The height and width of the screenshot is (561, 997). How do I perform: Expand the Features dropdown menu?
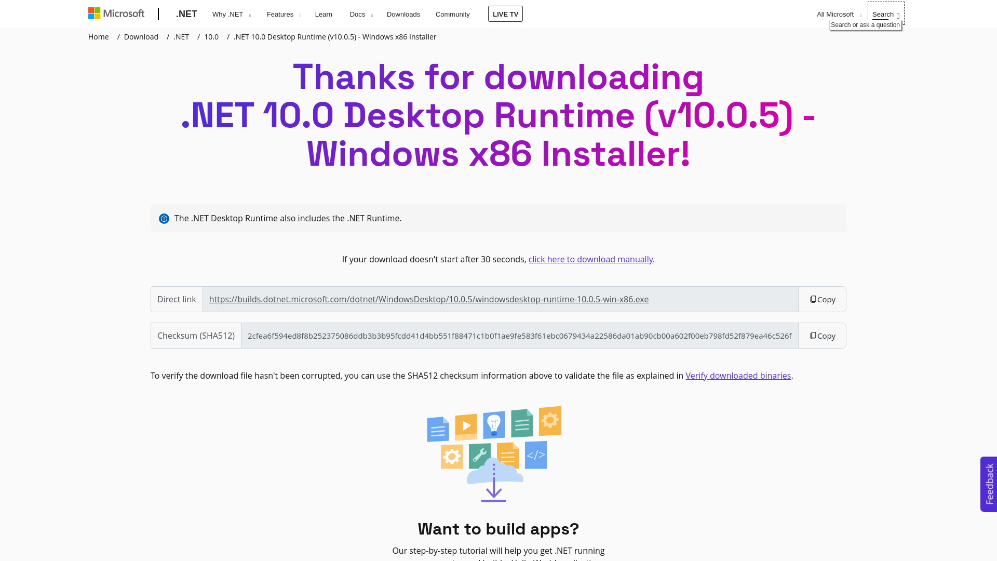tap(284, 14)
